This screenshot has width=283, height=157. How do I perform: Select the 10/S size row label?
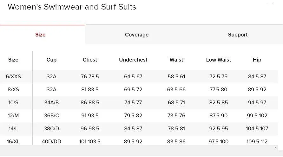click(13, 102)
